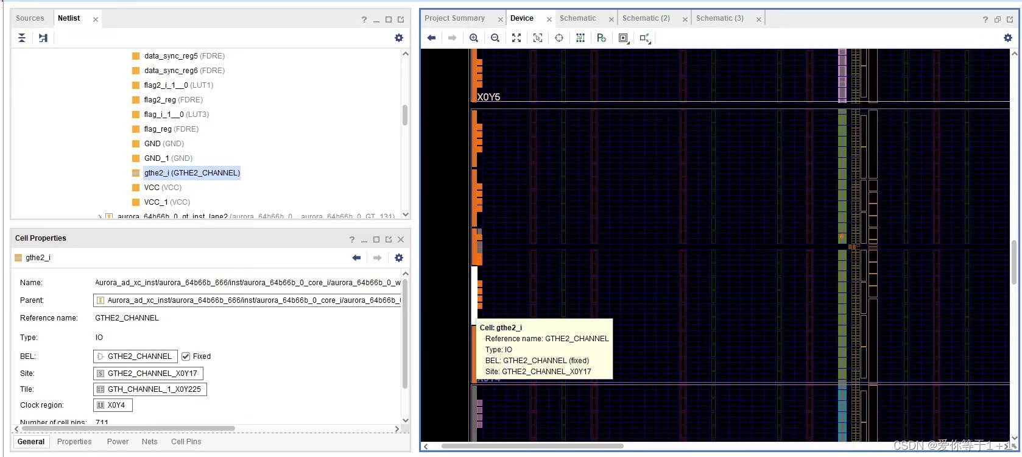Select gthe2_i (GTHE2_CHANNEL) in netlist tree

pos(192,173)
